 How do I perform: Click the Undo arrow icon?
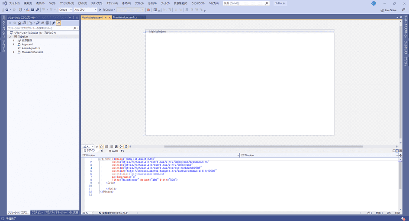[x=44, y=10]
